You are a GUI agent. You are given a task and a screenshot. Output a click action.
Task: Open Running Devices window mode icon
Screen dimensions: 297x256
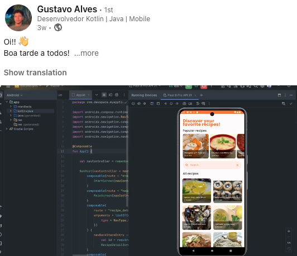279,95
